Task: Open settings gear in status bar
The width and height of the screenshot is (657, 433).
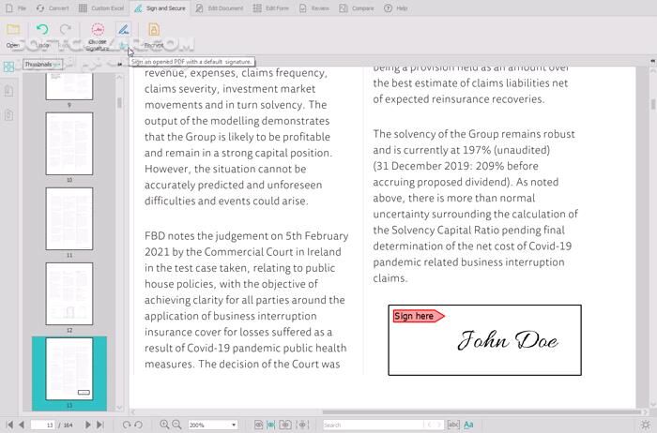Action: pyautogui.click(x=645, y=425)
